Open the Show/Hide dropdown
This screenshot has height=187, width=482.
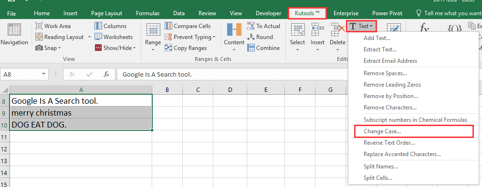[115, 48]
